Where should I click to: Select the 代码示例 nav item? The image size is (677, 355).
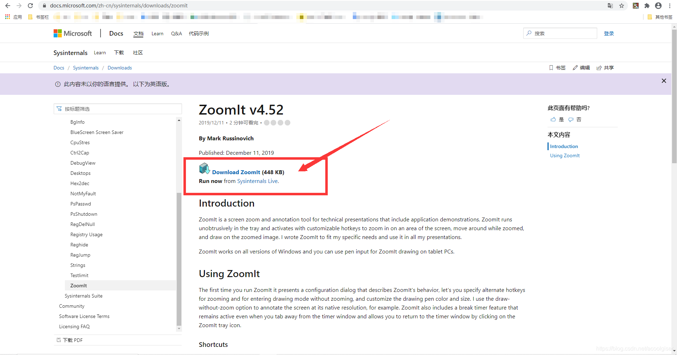199,33
